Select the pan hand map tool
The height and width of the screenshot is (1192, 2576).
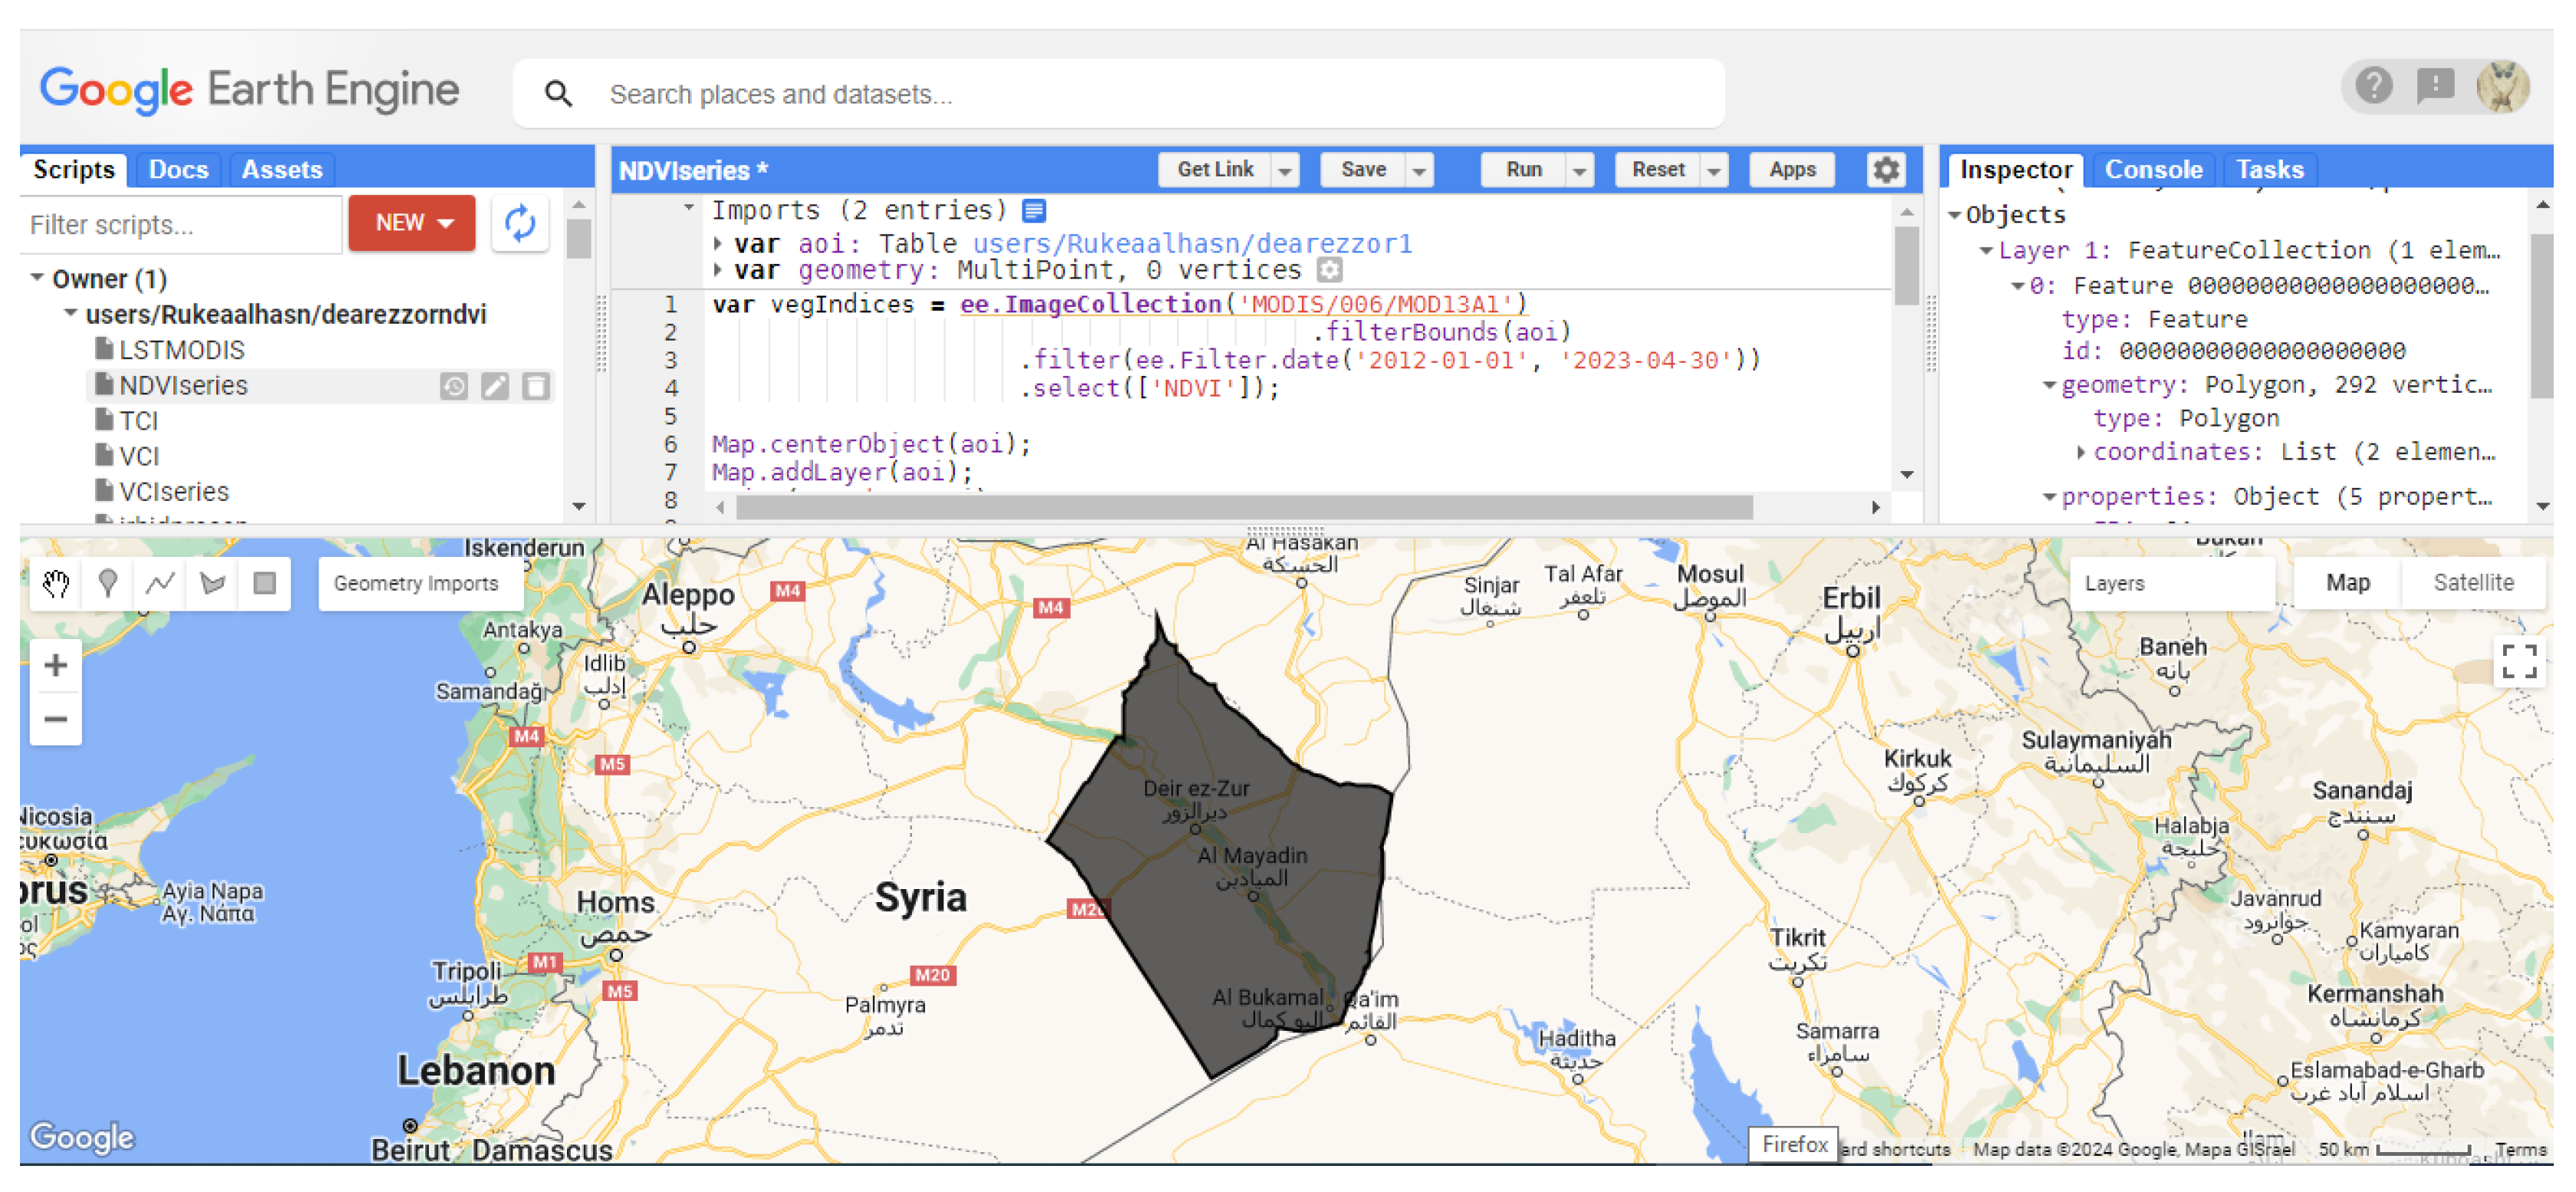pos(56,583)
